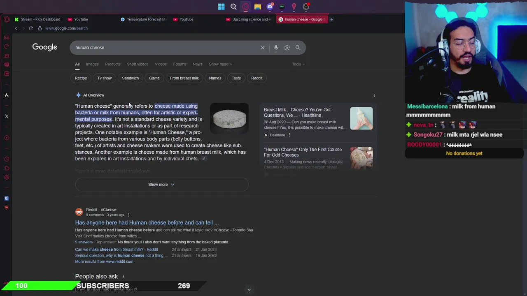Viewport: 527px width, 296px height.
Task: Select the Videos search tab
Action: (161, 64)
